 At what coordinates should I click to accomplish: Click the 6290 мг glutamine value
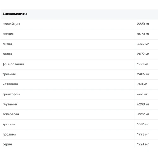coord(143,104)
